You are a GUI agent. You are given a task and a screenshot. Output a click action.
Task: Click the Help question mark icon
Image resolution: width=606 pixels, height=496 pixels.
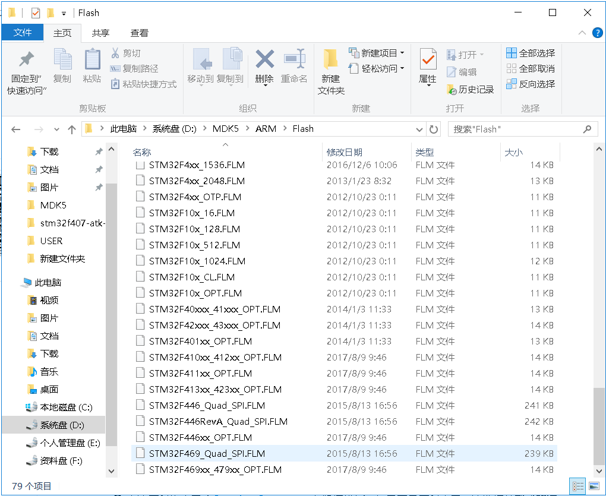[598, 33]
